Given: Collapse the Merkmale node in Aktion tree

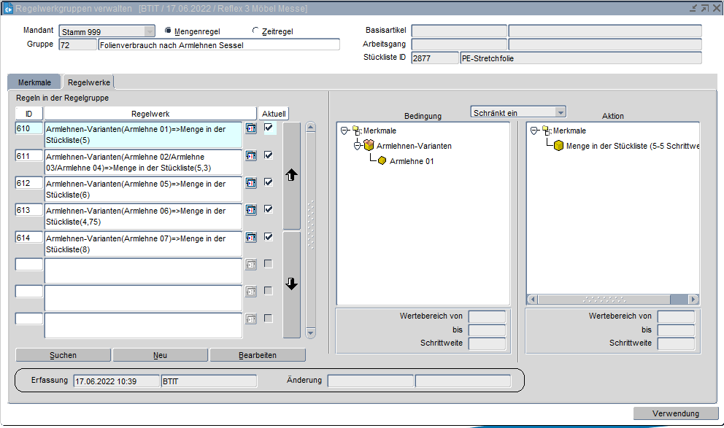Looking at the screenshot, I should pyautogui.click(x=534, y=131).
